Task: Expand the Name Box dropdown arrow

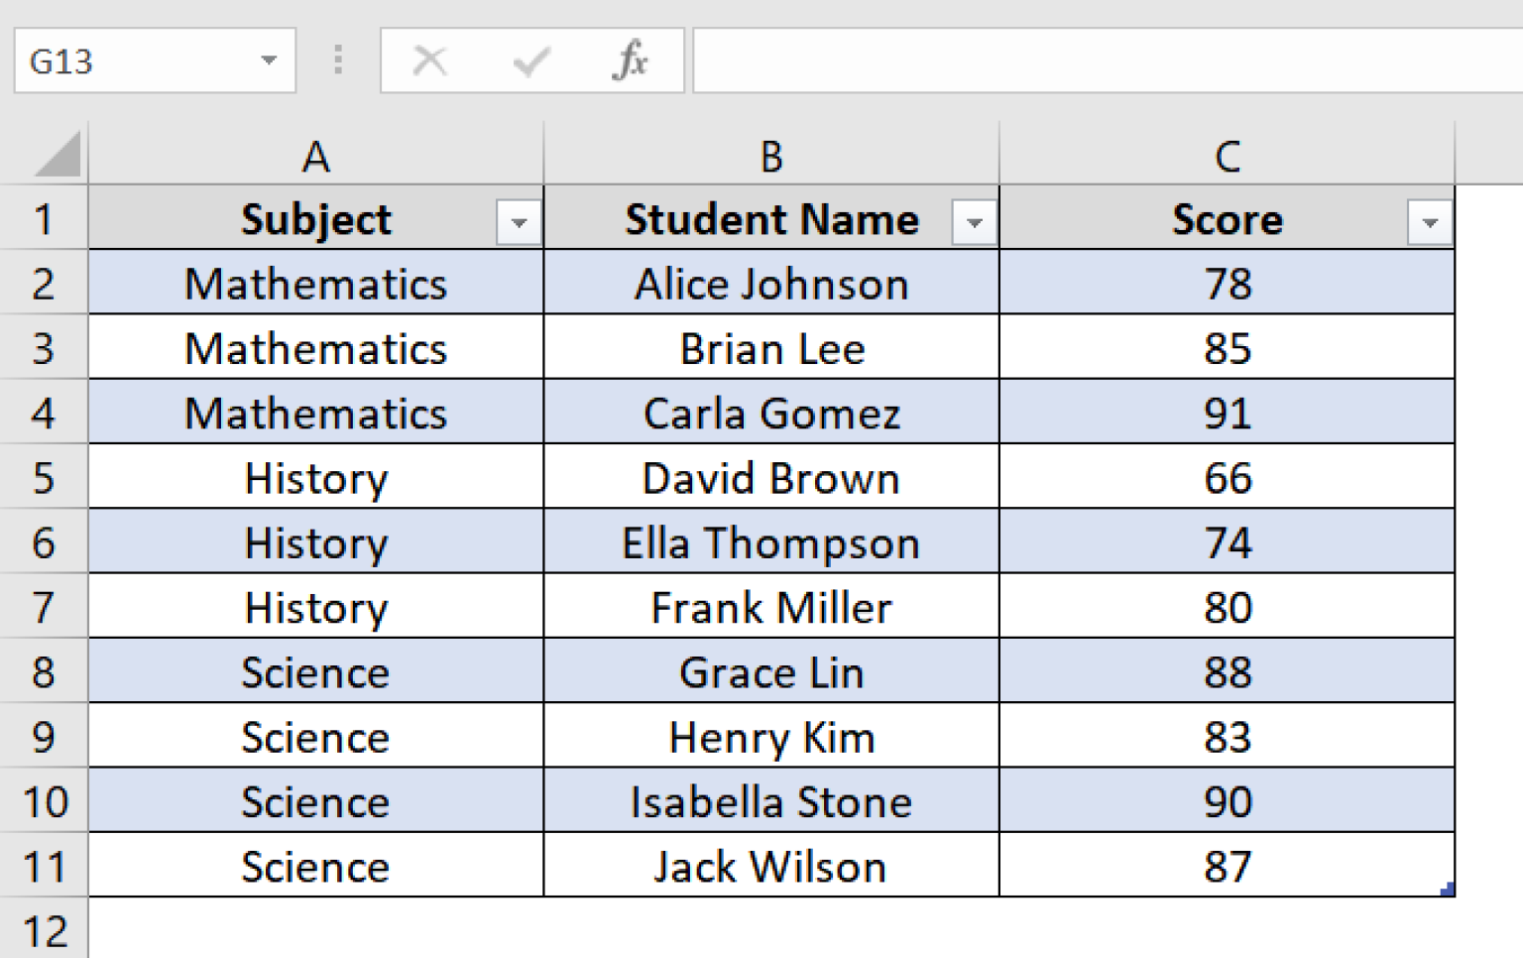Action: [x=270, y=61]
